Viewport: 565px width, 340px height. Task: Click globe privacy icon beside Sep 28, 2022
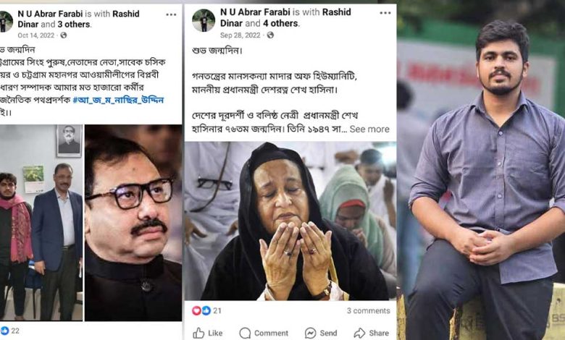pyautogui.click(x=270, y=35)
